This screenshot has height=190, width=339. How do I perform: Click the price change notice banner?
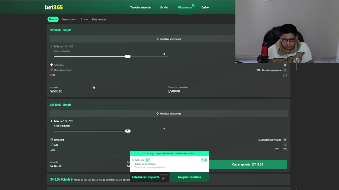[169, 153]
